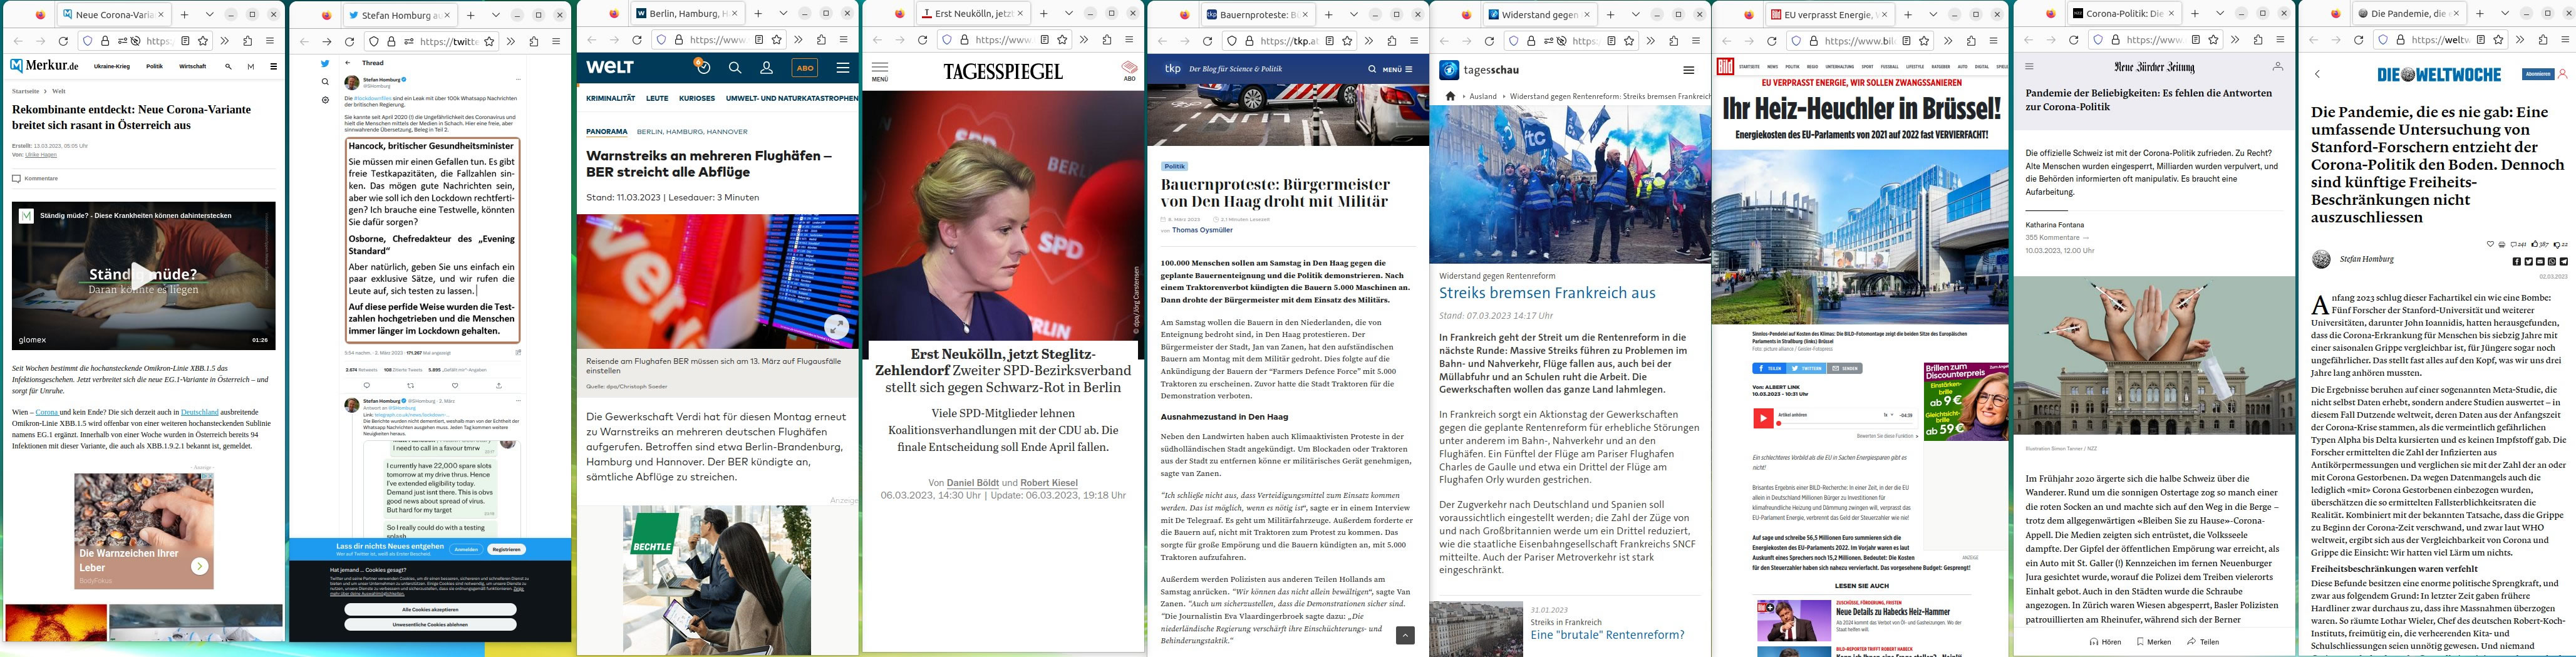Expand the Tagesspiegel MENÜ hamburger
This screenshot has width=2576, height=657.
[880, 70]
